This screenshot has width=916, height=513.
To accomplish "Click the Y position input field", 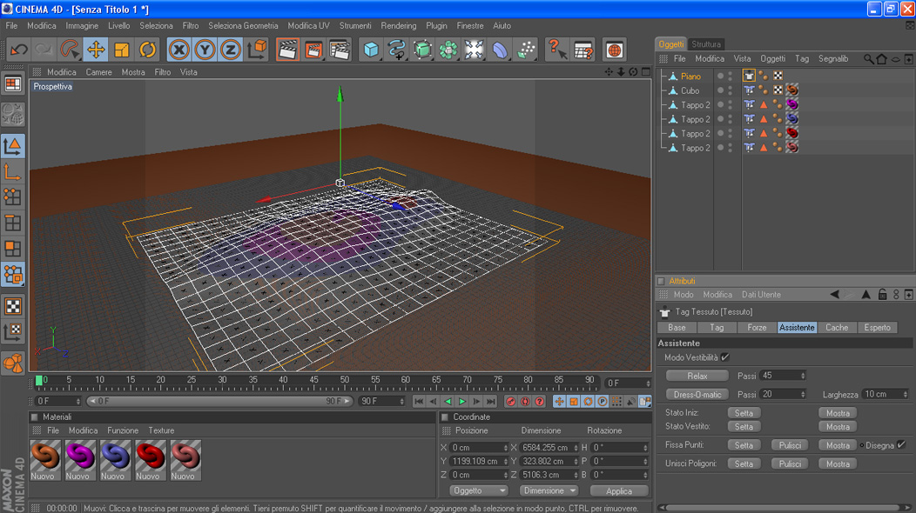I will [x=476, y=462].
